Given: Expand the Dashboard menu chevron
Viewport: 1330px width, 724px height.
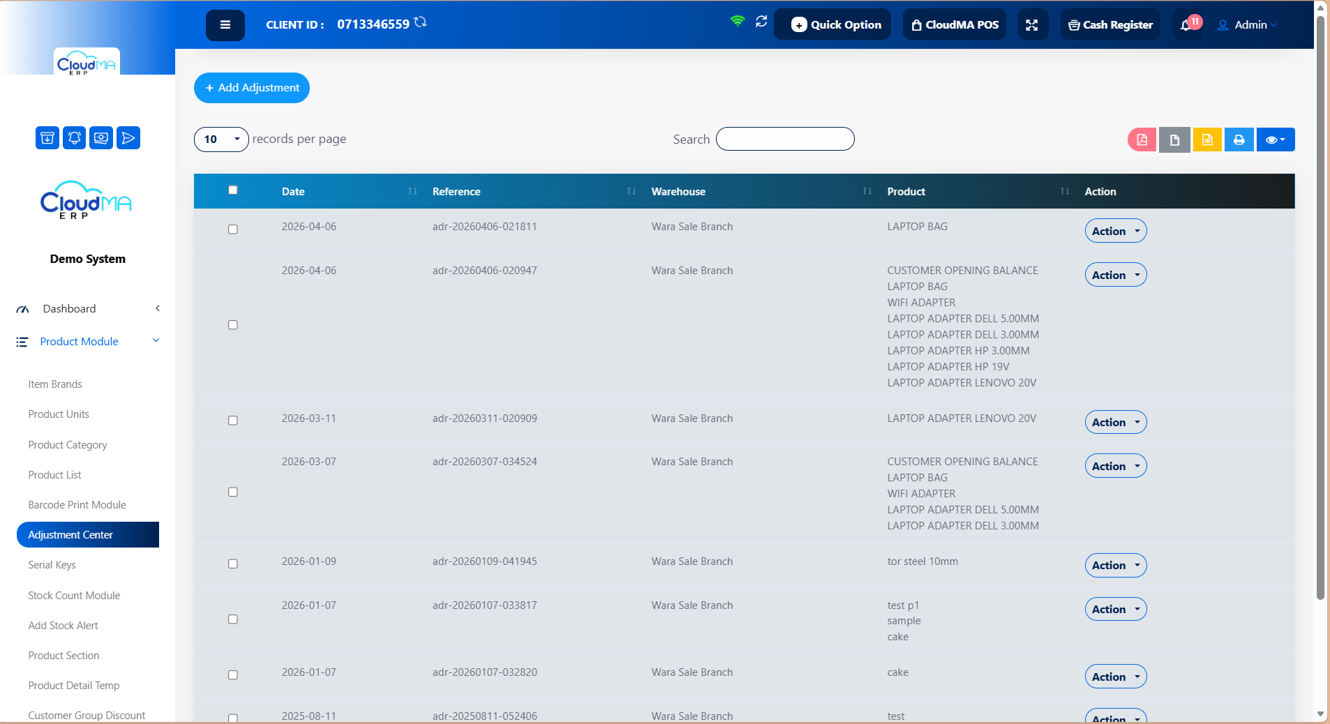Looking at the screenshot, I should [158, 308].
